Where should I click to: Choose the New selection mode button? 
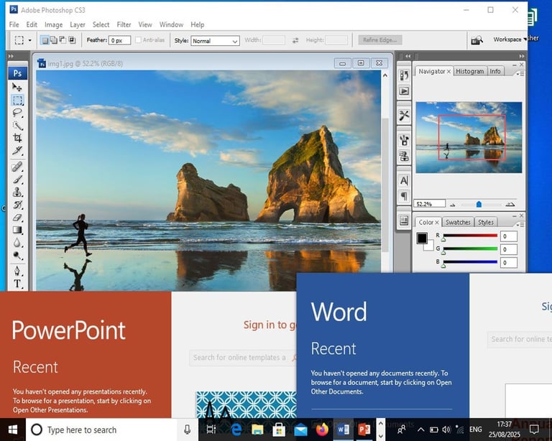coord(45,40)
